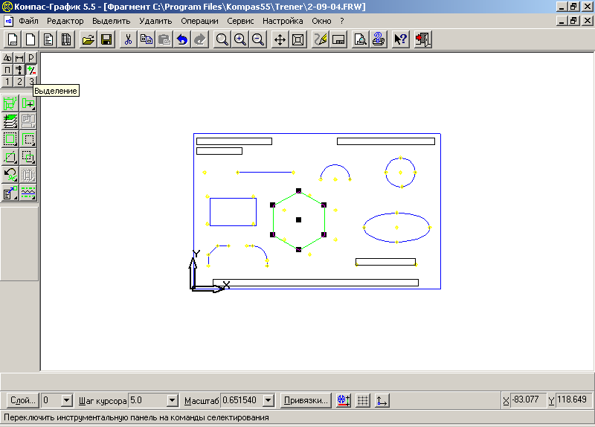The height and width of the screenshot is (427, 595).
Task: Click the select all objects tool
Action: 10,103
